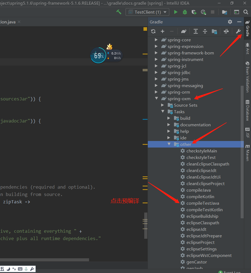Image resolution: width=251 pixels, height=273 pixels.
Task: Open the Ant side tool window tab
Action: [247, 48]
